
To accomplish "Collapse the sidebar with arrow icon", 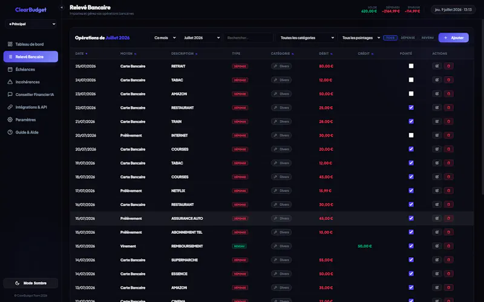I will [x=62, y=7].
